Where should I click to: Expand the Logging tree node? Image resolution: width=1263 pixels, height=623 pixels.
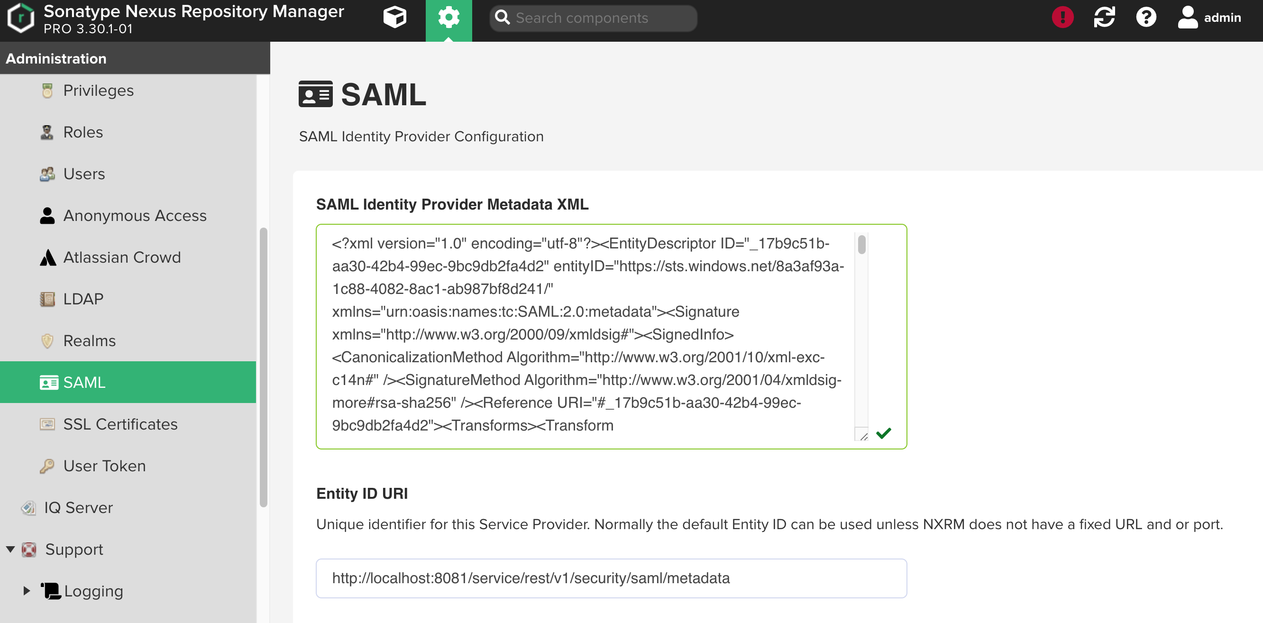[x=27, y=591]
